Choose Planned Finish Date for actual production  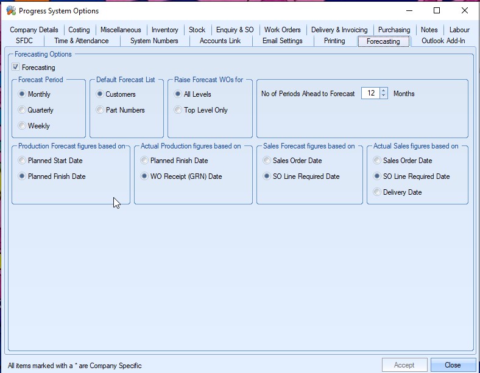click(x=145, y=161)
